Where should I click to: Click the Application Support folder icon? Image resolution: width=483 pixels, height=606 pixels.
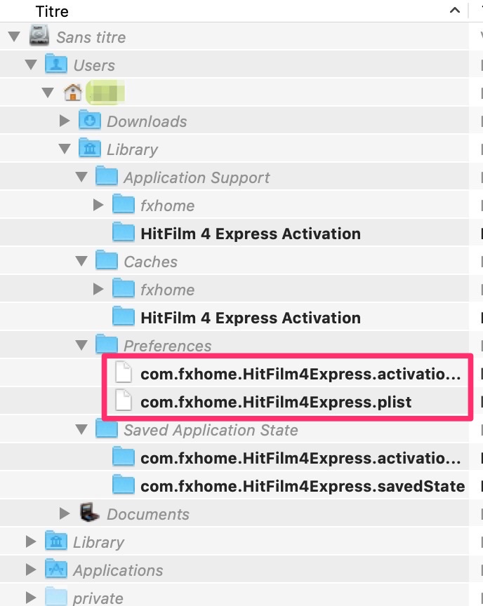click(x=107, y=176)
